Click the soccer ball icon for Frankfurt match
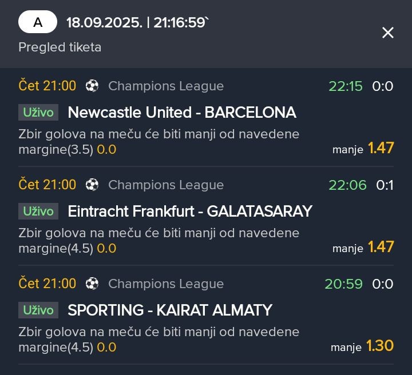This screenshot has width=412, height=375. (x=92, y=185)
